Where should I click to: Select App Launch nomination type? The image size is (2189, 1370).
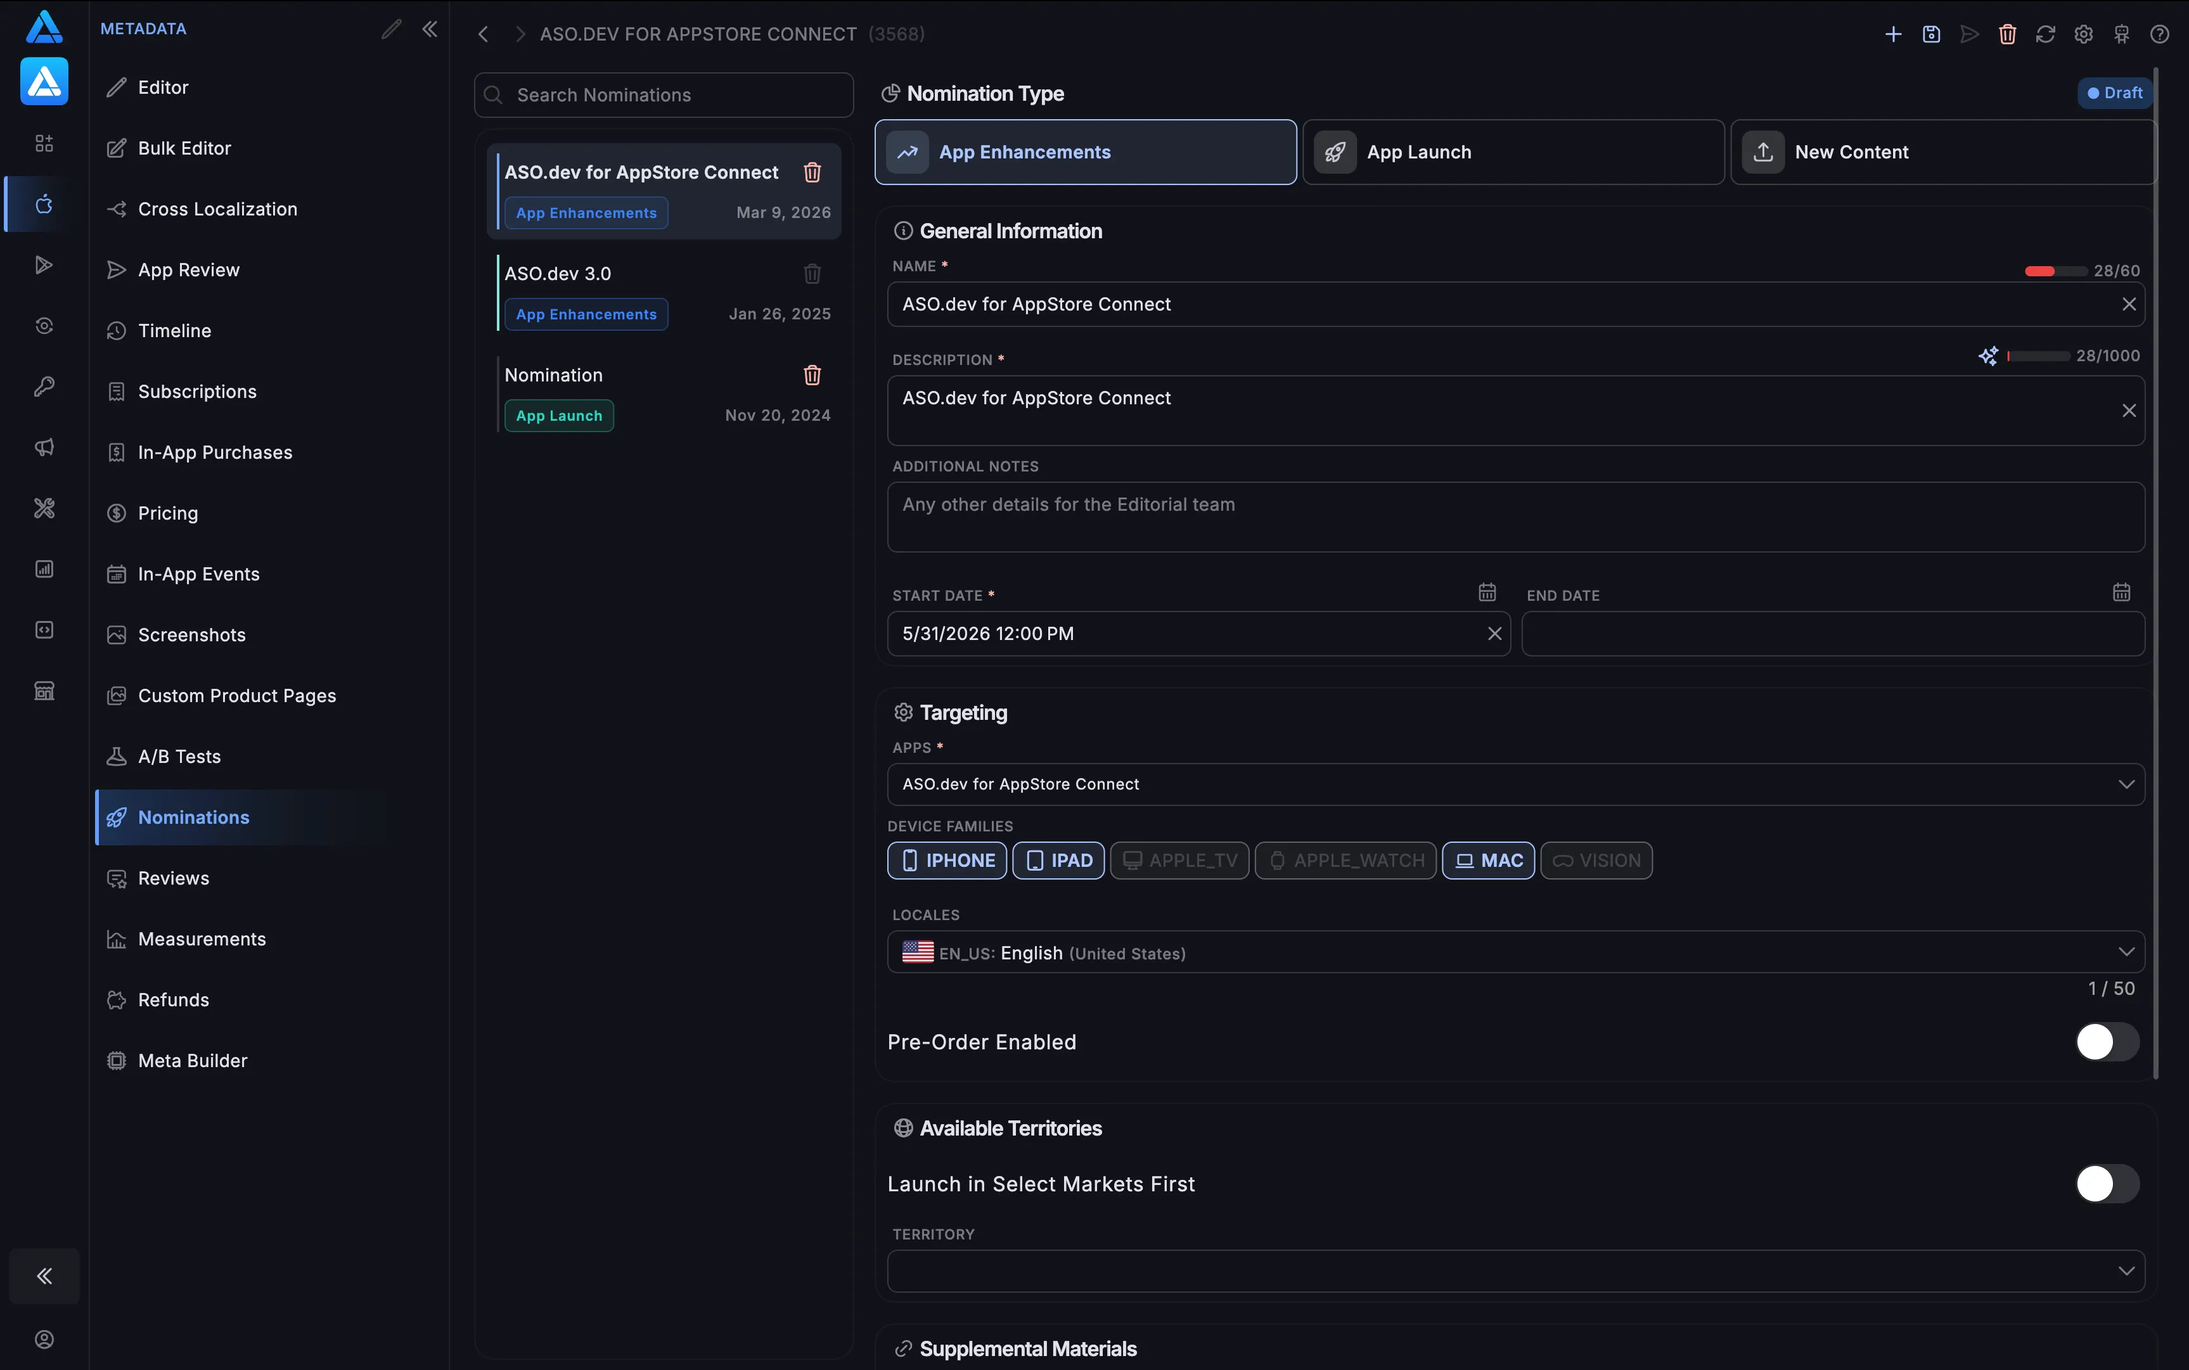(x=1513, y=152)
